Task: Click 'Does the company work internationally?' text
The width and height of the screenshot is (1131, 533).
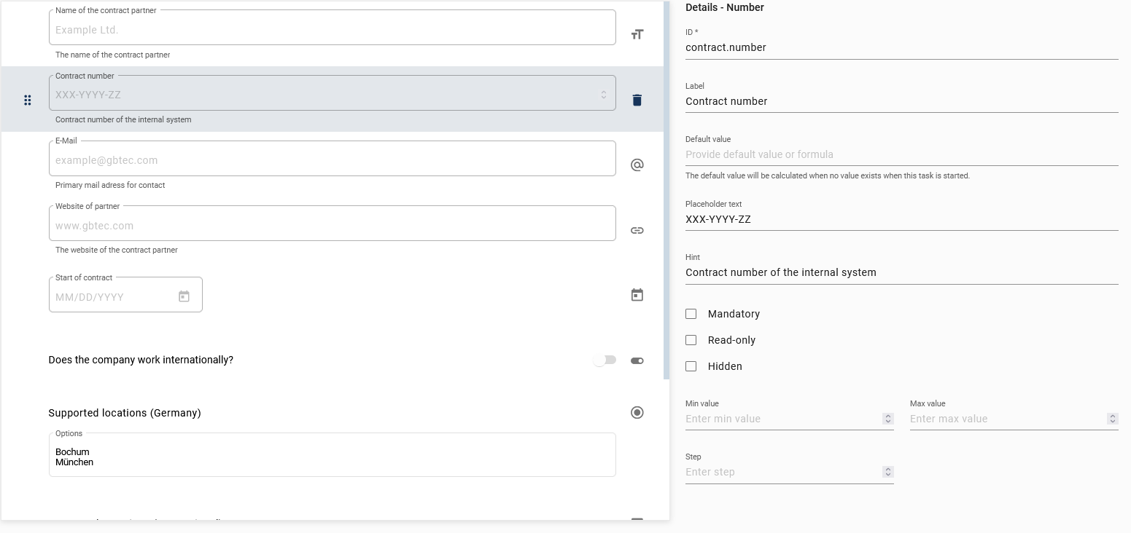Action: pyautogui.click(x=141, y=360)
